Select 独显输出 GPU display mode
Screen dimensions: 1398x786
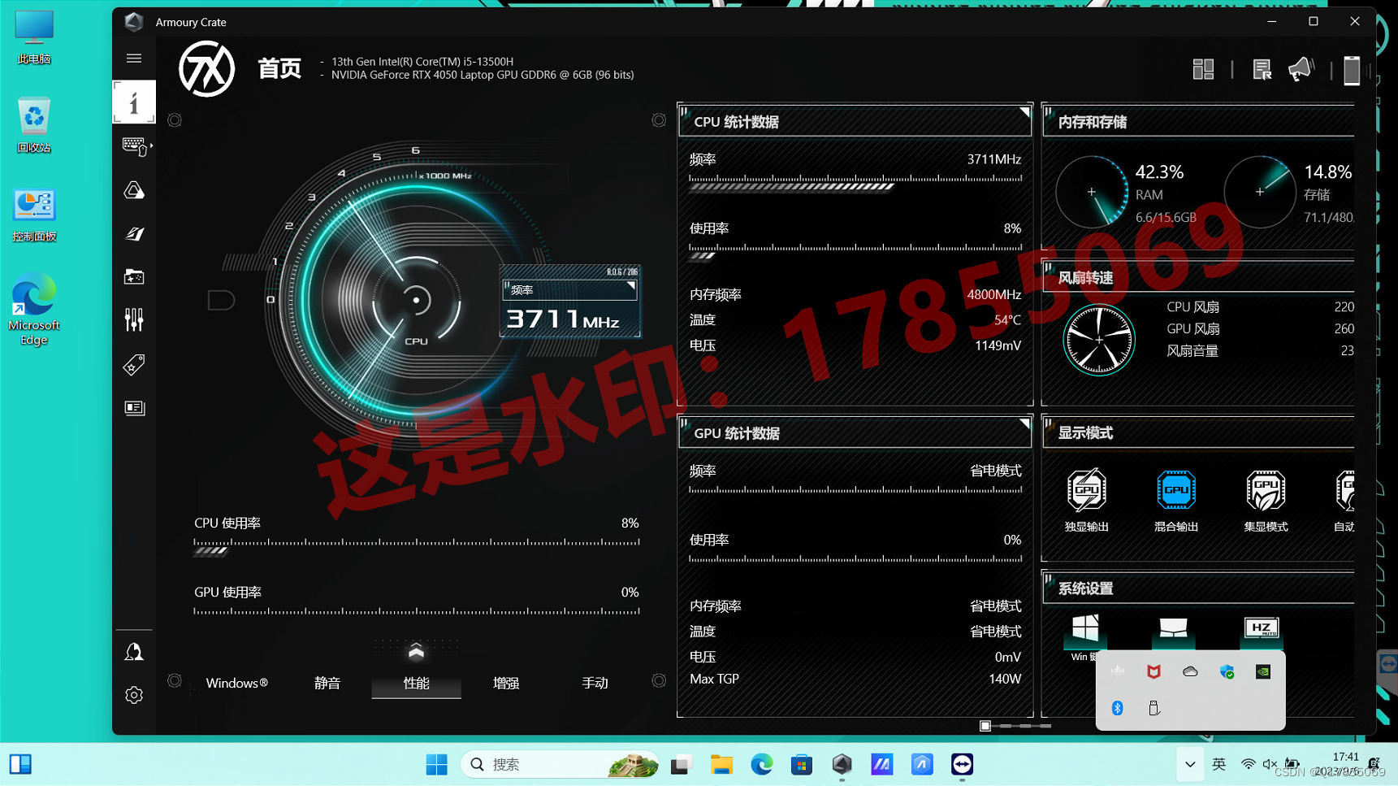[x=1086, y=500]
